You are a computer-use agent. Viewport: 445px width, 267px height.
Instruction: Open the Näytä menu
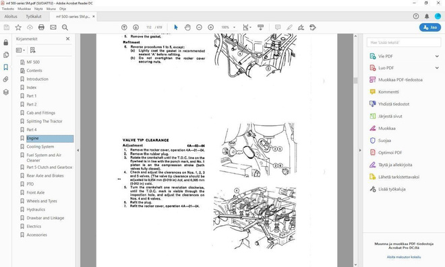coord(38,9)
